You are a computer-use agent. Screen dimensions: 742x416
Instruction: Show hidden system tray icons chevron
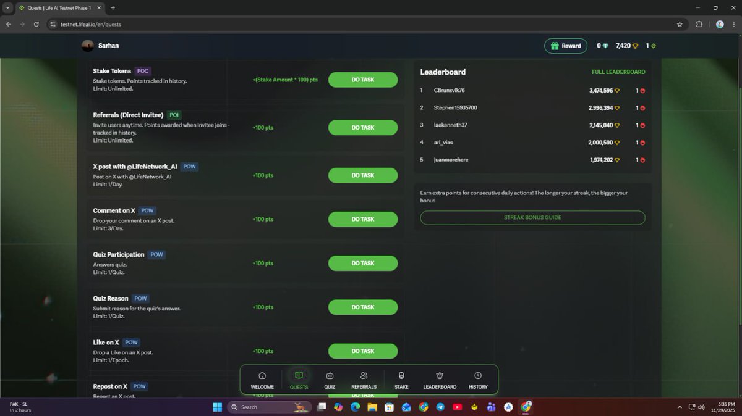pyautogui.click(x=680, y=407)
